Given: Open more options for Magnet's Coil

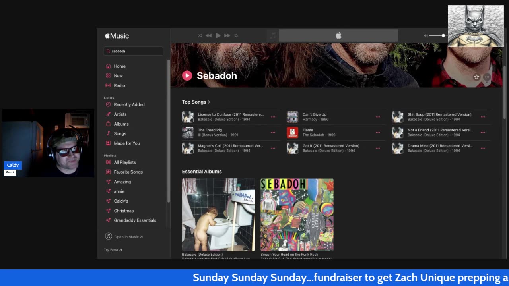Looking at the screenshot, I should pyautogui.click(x=273, y=148).
